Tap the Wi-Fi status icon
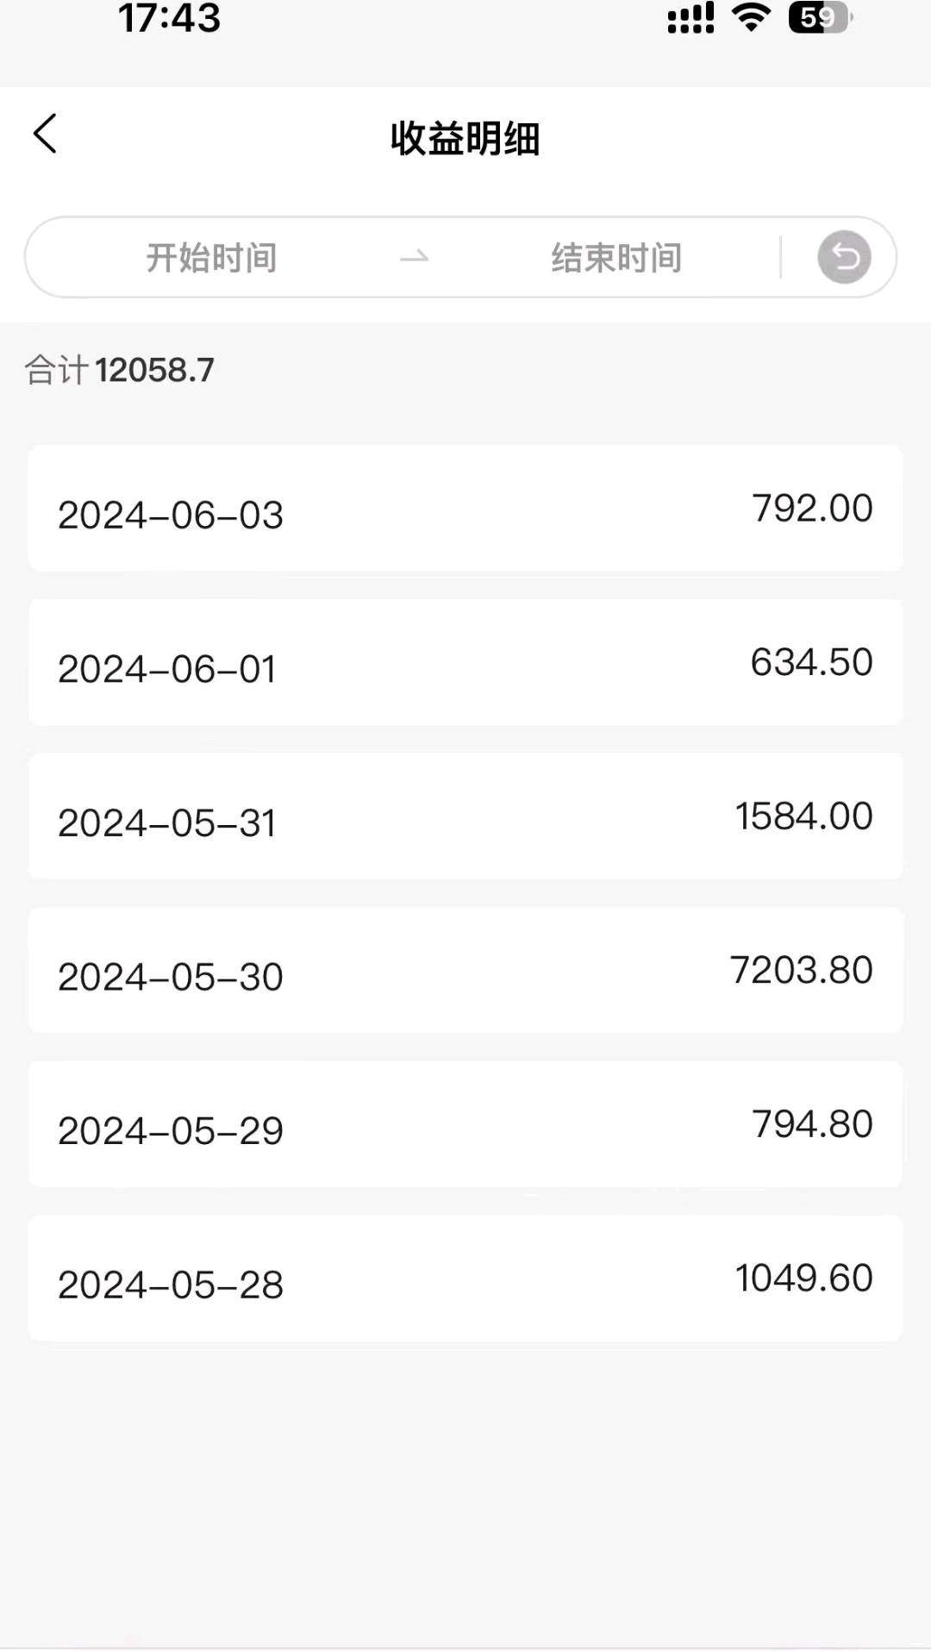 coord(751,17)
